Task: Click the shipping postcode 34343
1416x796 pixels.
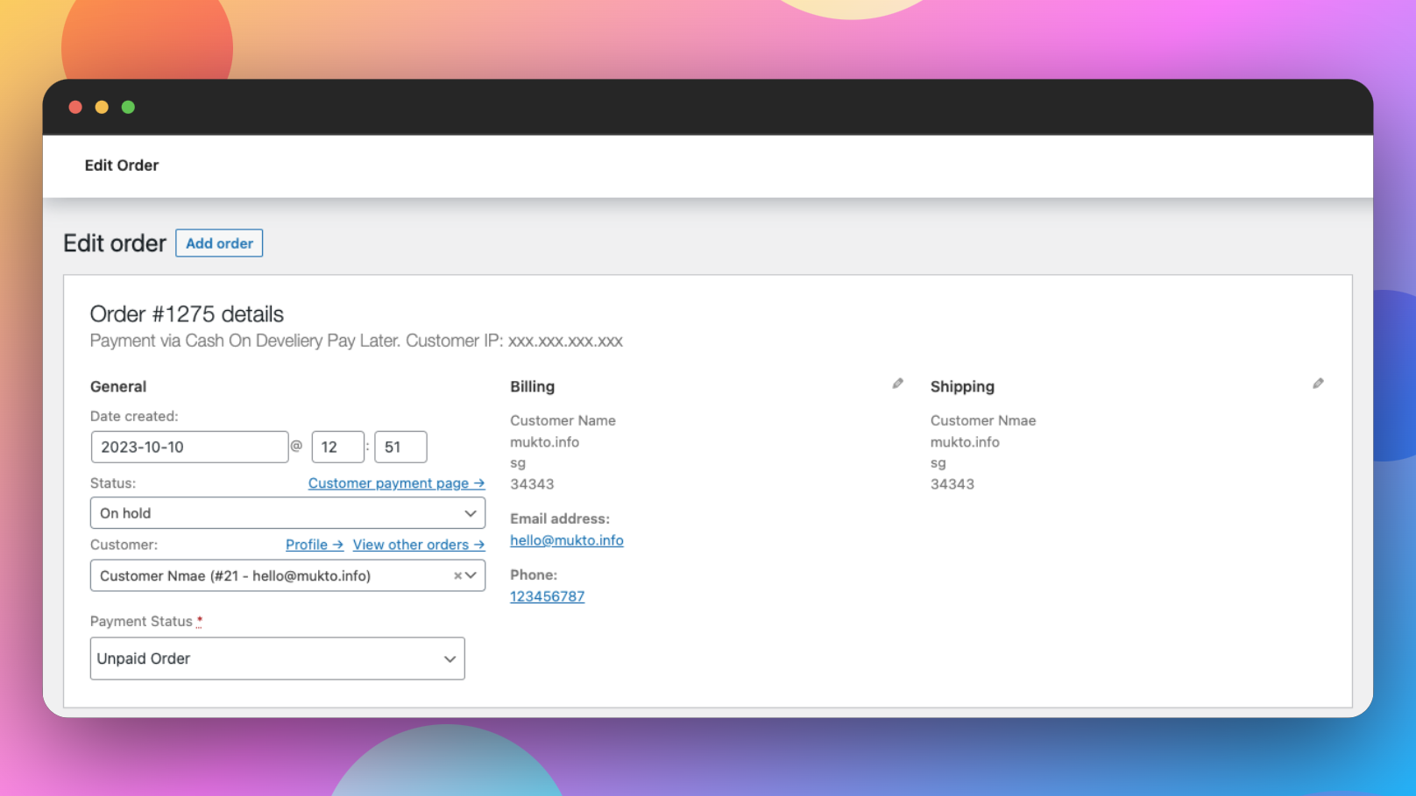Action: click(952, 484)
